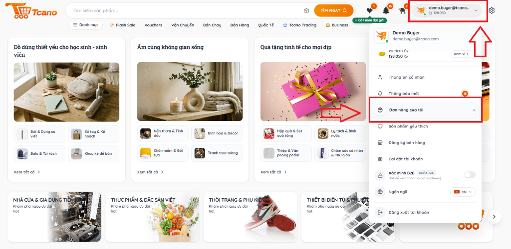Open the wishlist heart icon
The height and width of the screenshot is (249, 511).
(369, 10)
